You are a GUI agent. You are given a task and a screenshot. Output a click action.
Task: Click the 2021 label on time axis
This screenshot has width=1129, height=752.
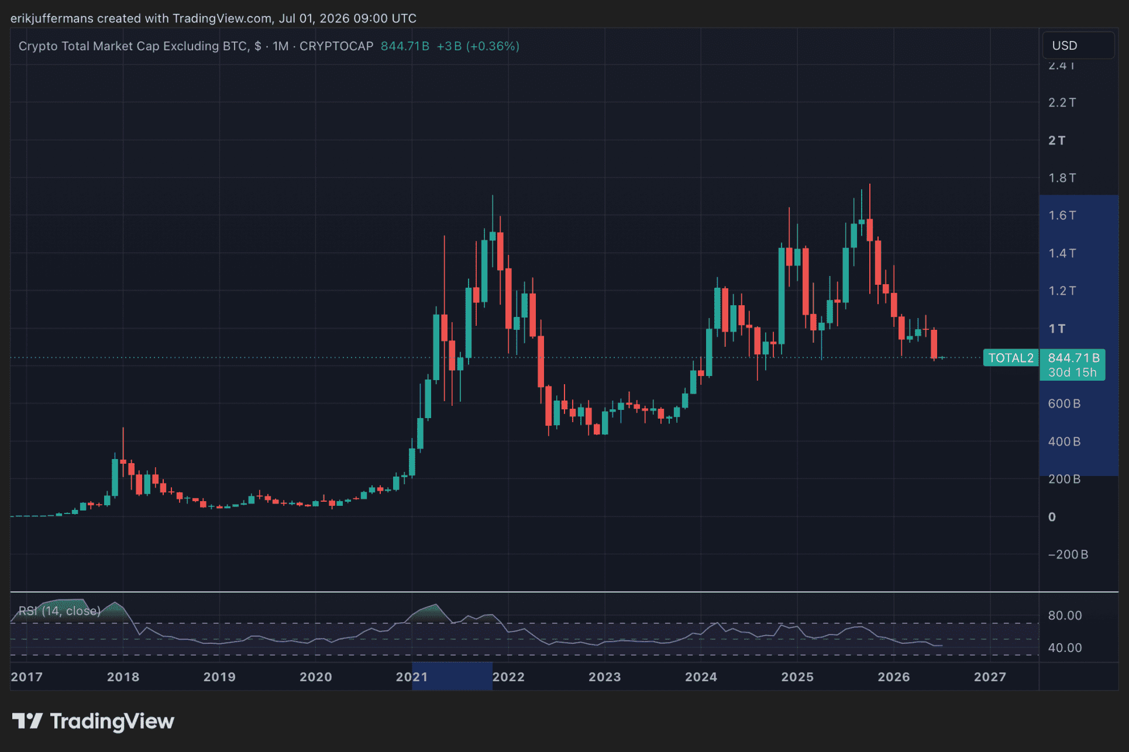pos(412,677)
